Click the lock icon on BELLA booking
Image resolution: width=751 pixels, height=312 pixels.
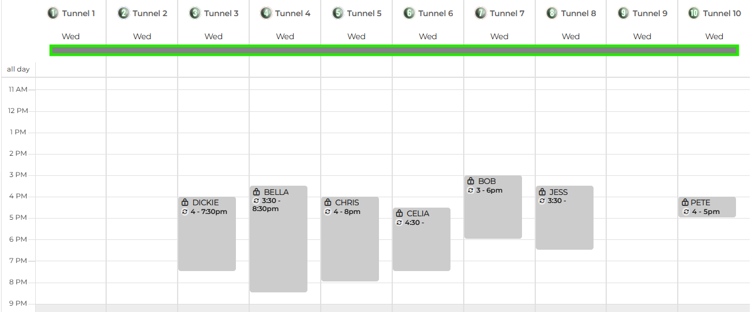[257, 192]
